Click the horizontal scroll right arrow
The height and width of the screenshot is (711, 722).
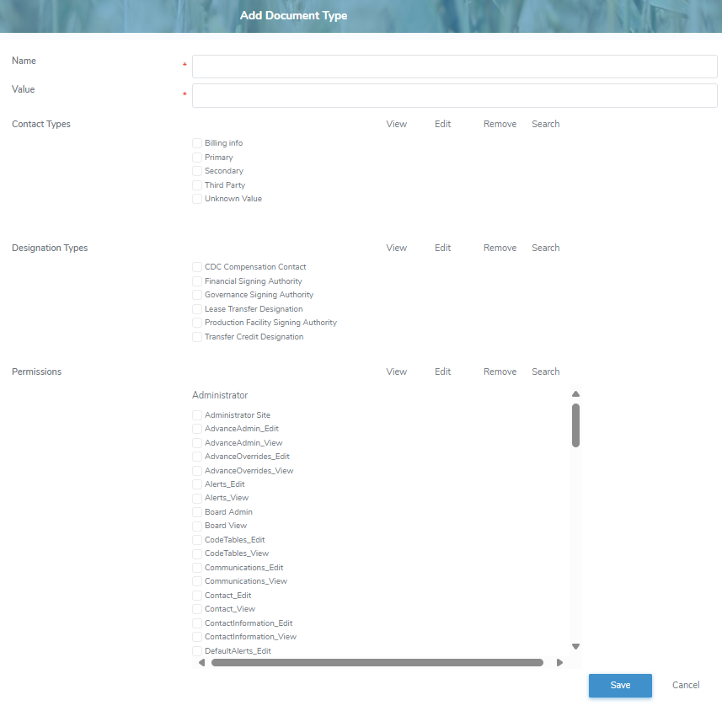click(559, 663)
